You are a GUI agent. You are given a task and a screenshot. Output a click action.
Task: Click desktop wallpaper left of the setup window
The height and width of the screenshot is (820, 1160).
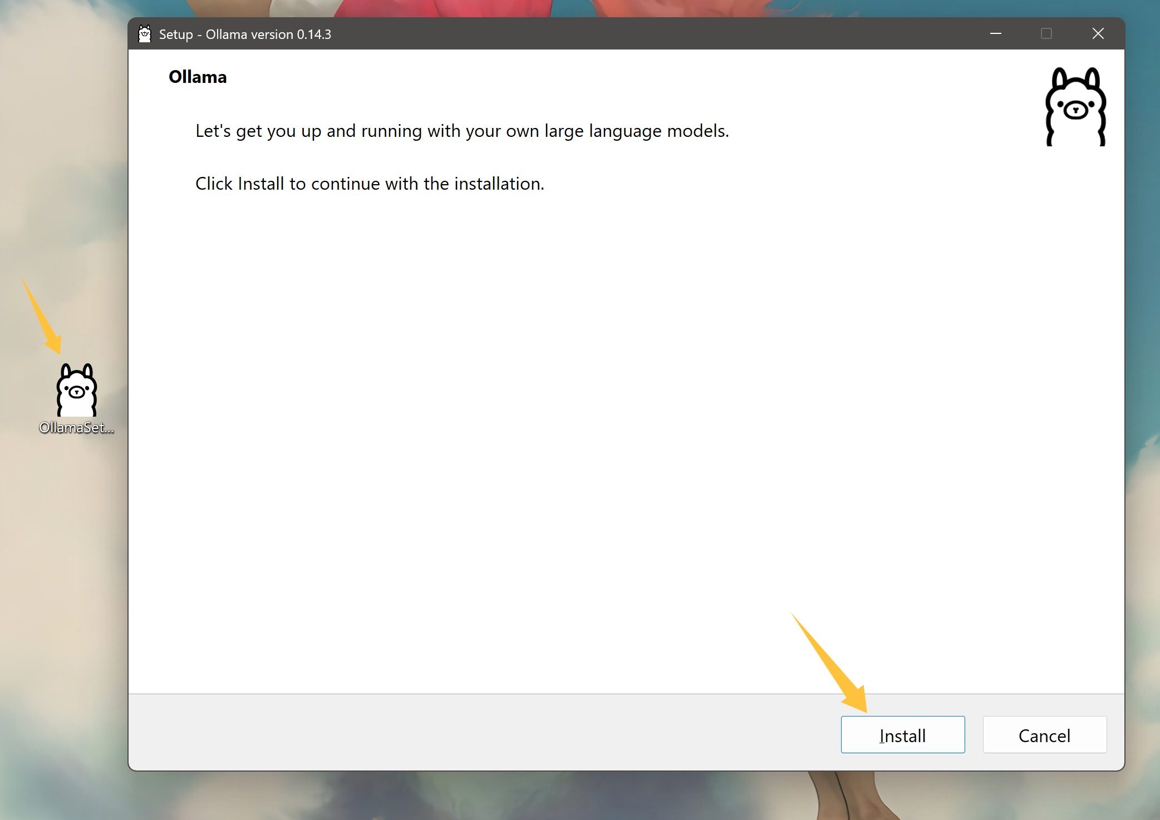61,167
